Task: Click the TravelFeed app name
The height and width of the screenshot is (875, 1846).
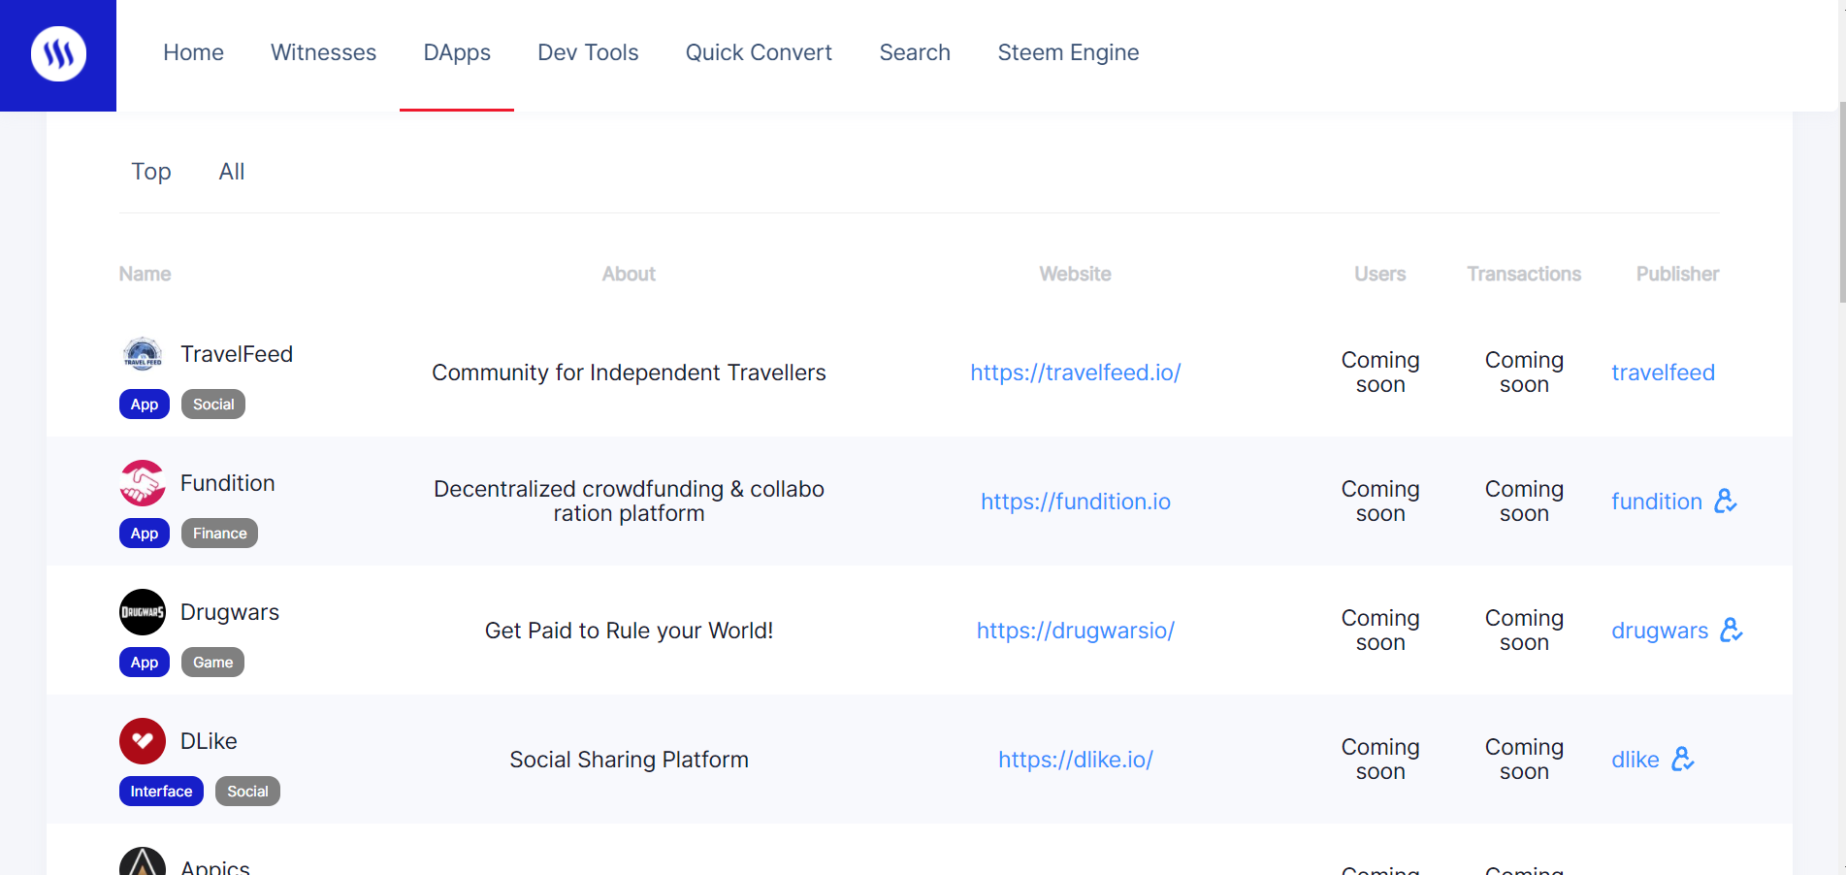Action: pyautogui.click(x=237, y=354)
